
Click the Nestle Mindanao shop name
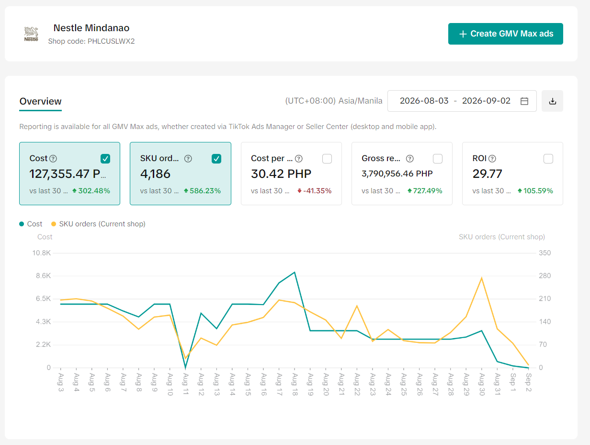pyautogui.click(x=91, y=28)
